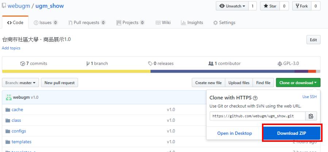Open the Settings tab
328x152 pixels.
point(224,23)
